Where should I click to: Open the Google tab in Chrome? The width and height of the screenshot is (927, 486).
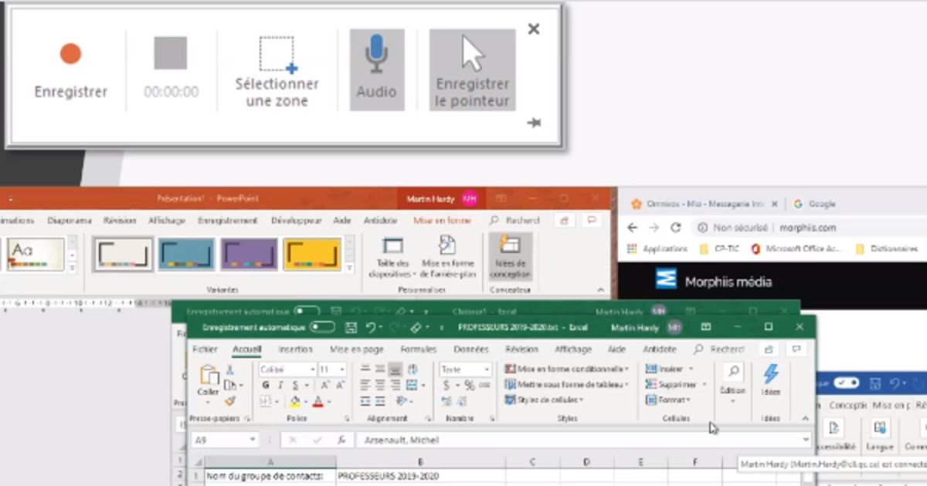point(822,204)
